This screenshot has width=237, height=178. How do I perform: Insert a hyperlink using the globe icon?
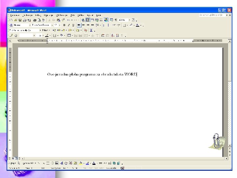pyautogui.click(x=83, y=20)
